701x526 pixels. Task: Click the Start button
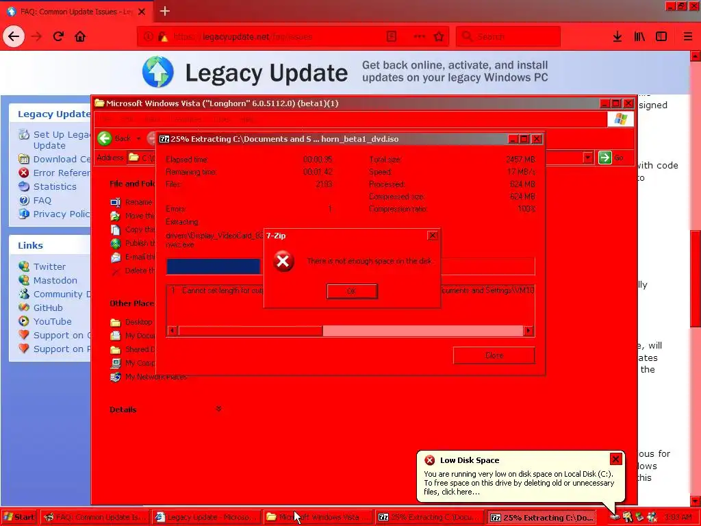point(18,517)
